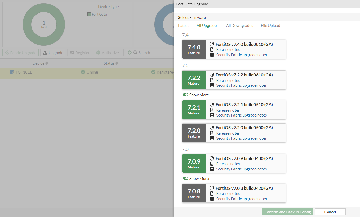This screenshot has width=360, height=217.
Task: Click the Authorize toolbar button
Action: [x=108, y=53]
